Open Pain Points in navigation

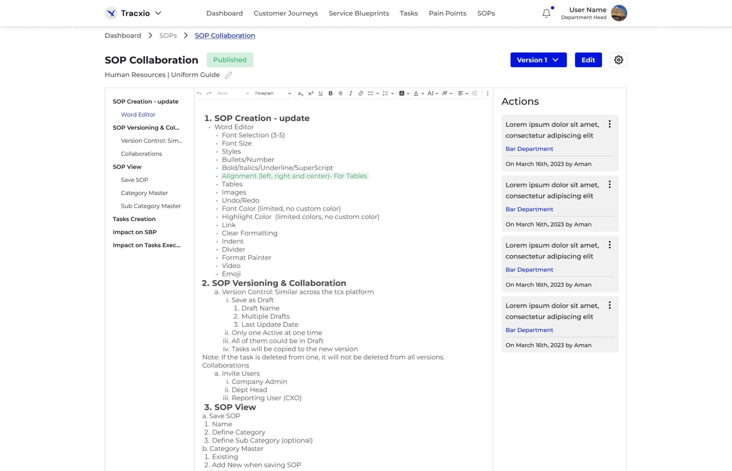pos(447,13)
